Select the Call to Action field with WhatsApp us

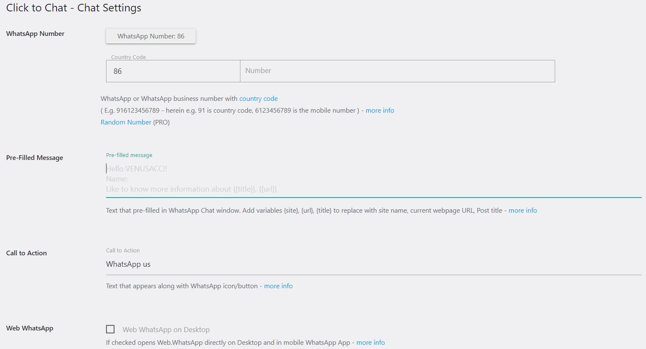pos(373,265)
